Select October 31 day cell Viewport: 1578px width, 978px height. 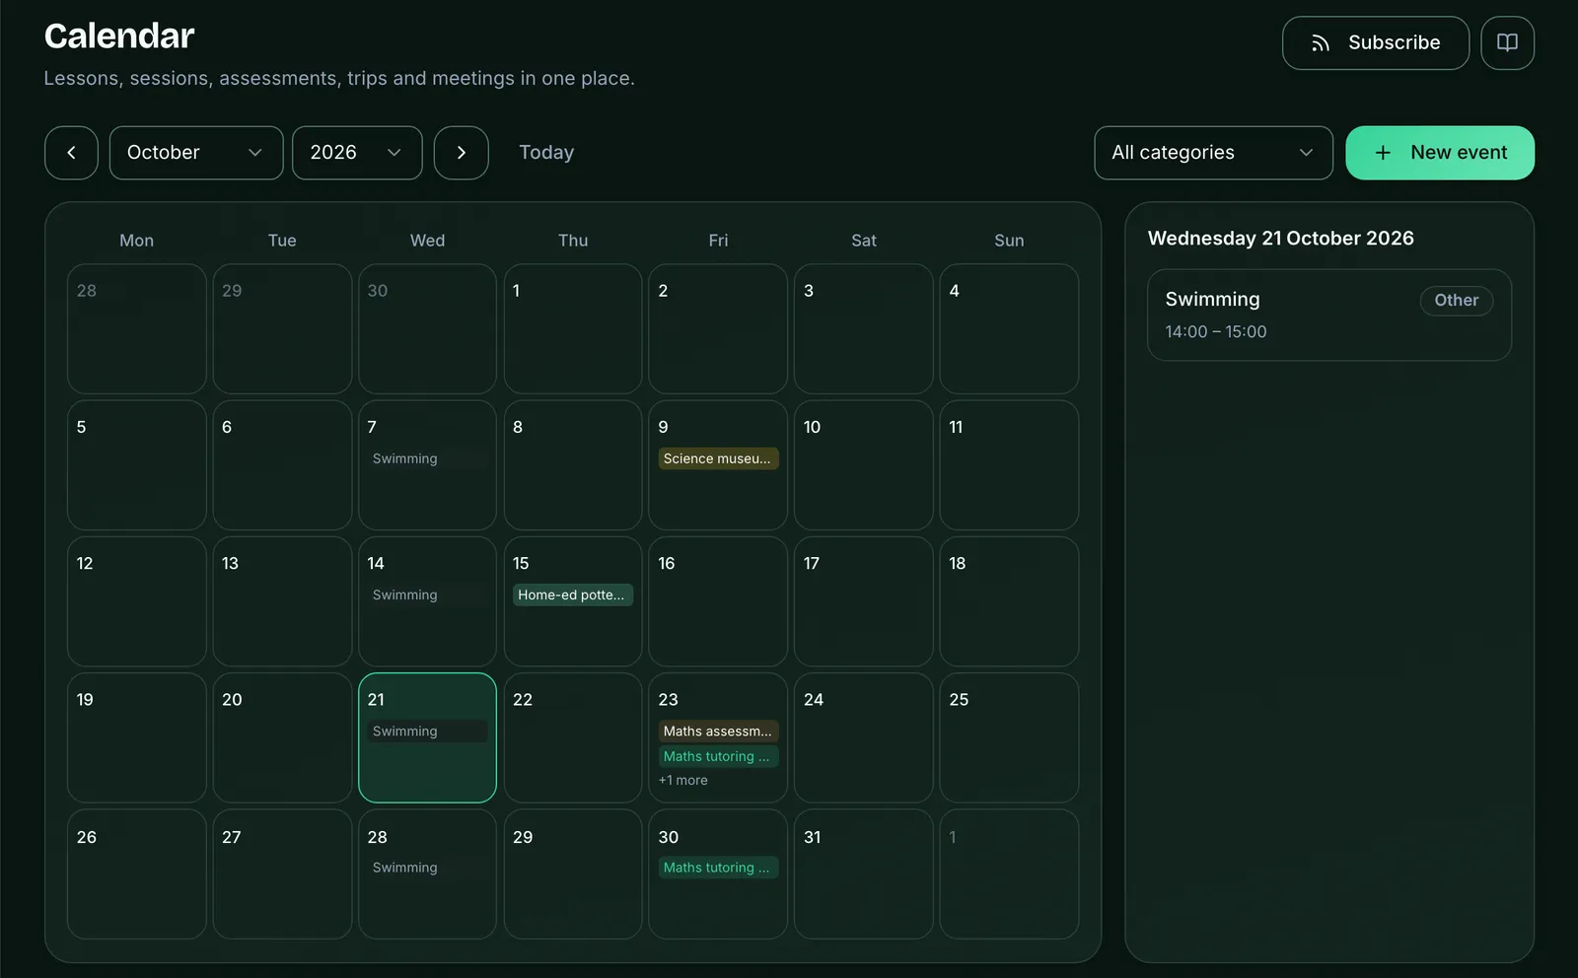[x=864, y=874]
